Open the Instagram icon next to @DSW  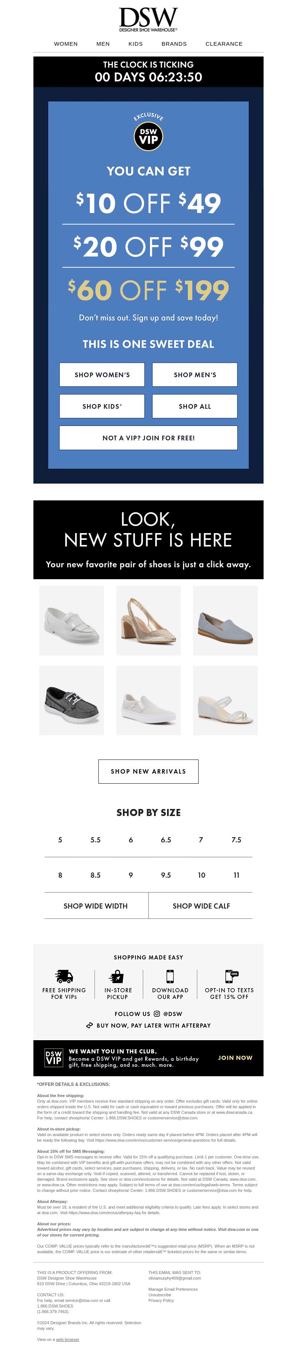157,1014
